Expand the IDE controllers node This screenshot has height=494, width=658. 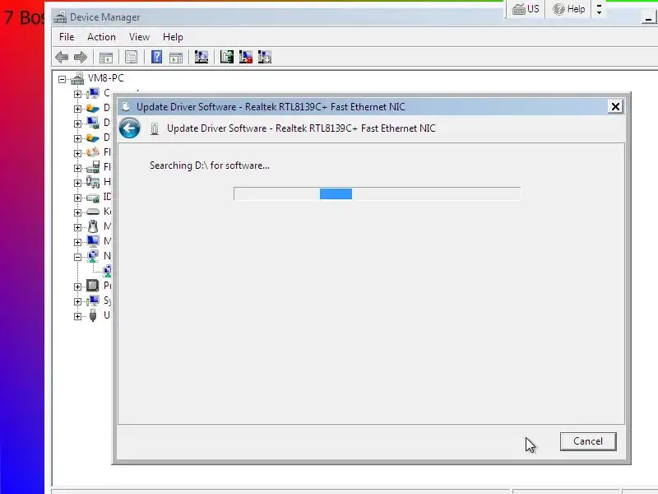(x=77, y=198)
